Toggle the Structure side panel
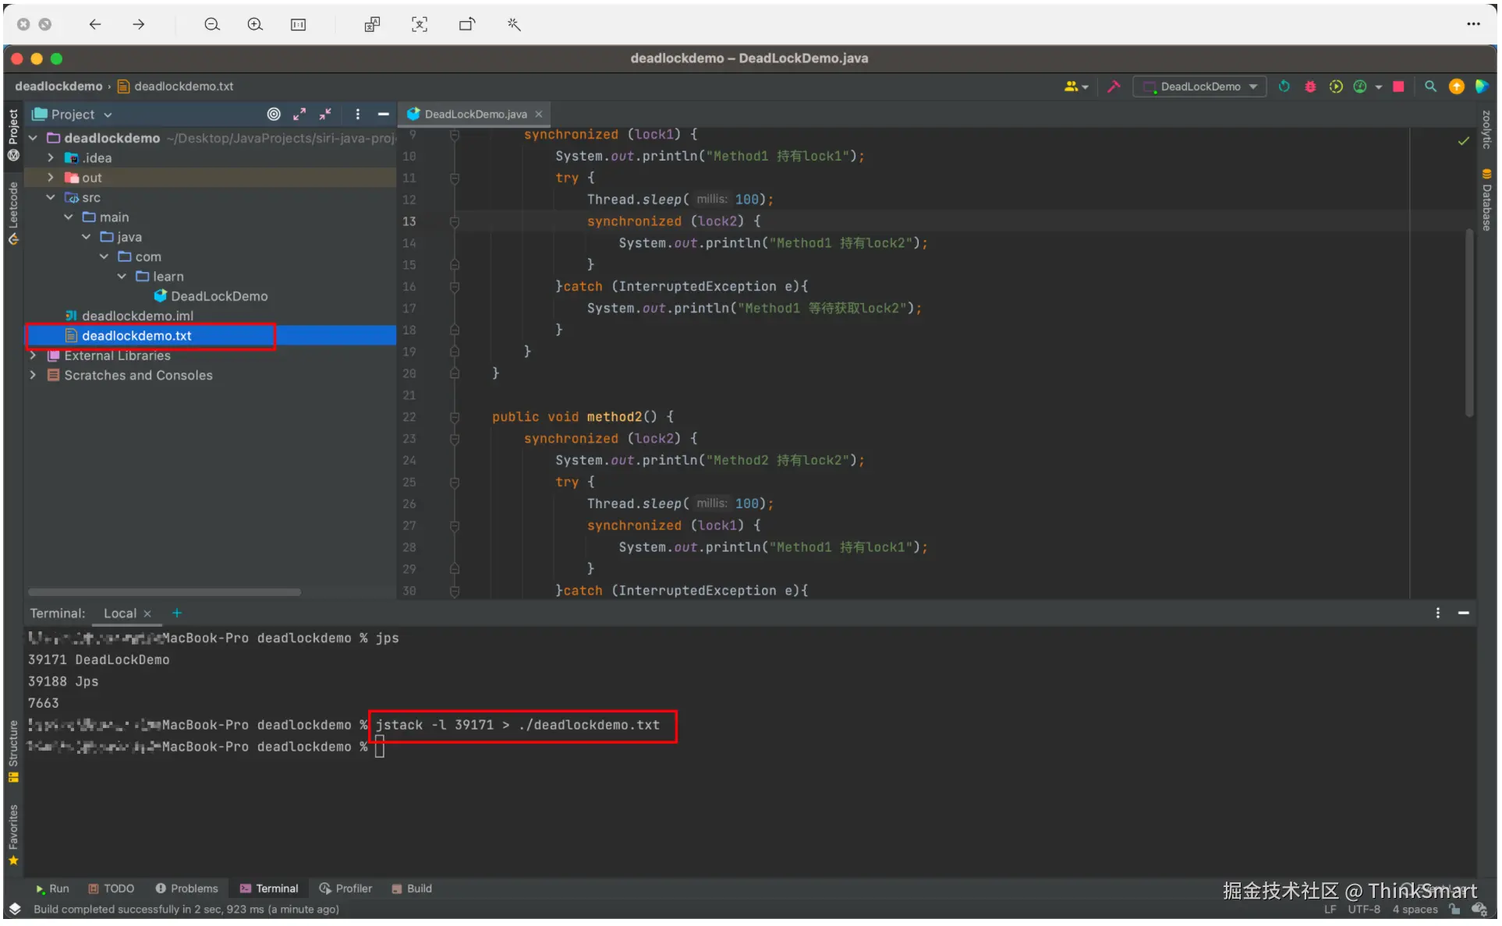 pyautogui.click(x=13, y=750)
